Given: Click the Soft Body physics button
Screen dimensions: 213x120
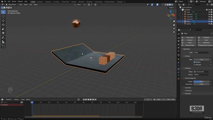Looking at the screenshot, I should (x=205, y=38).
